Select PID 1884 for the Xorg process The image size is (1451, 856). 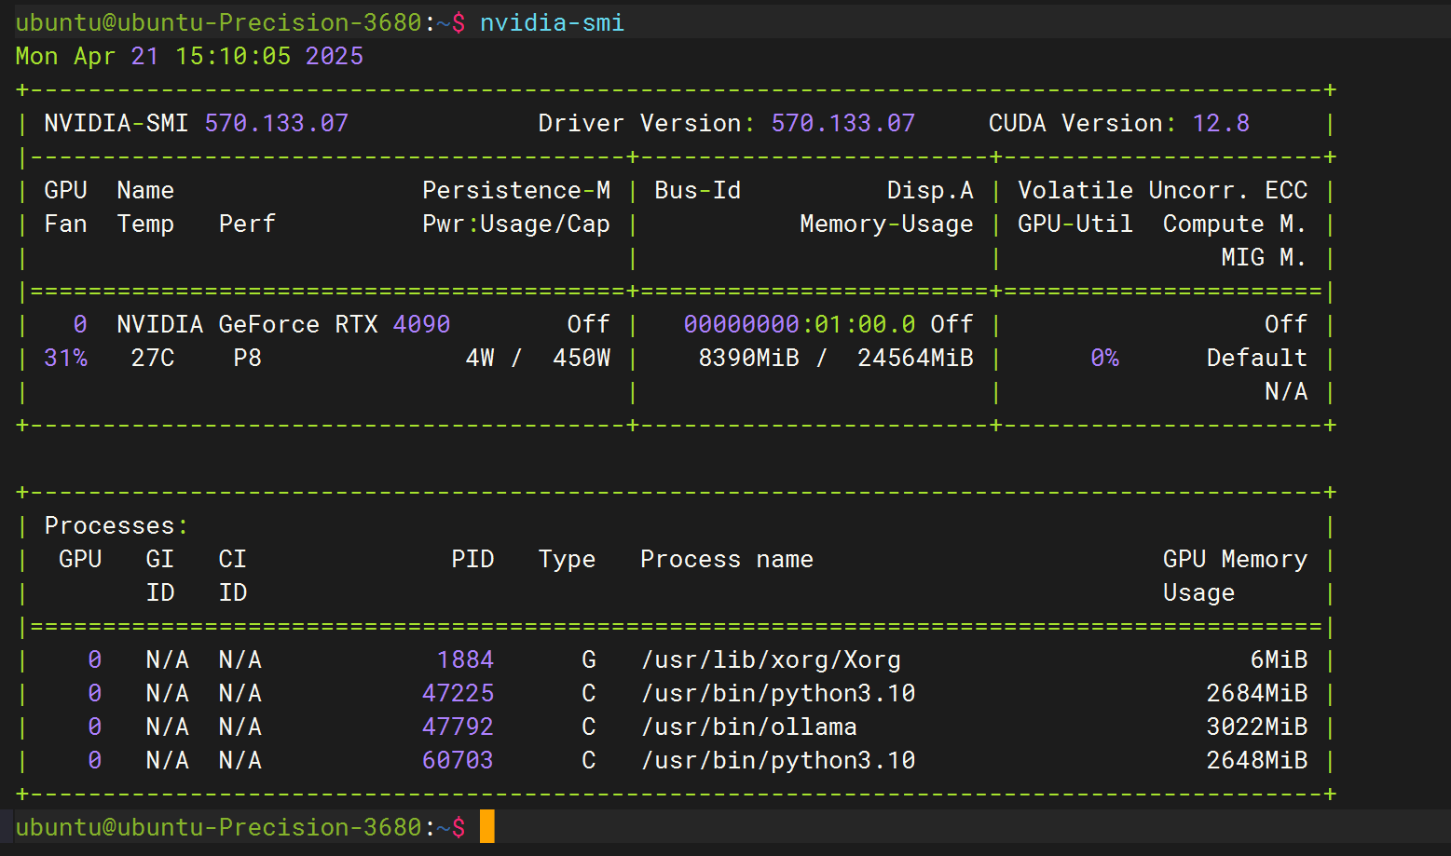(x=464, y=659)
